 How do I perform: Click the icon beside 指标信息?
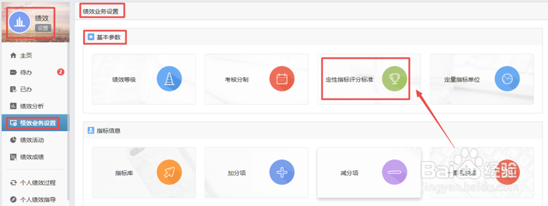(x=91, y=130)
